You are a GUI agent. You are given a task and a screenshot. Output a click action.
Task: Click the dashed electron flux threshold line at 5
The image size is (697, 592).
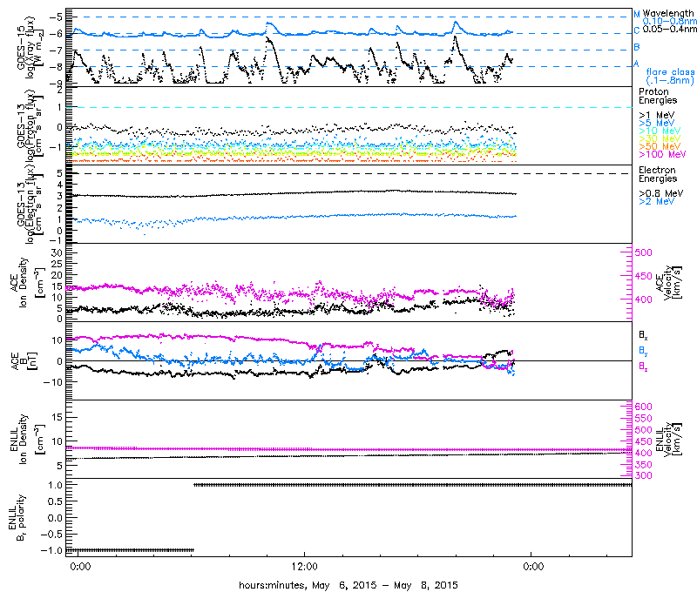pos(349,173)
